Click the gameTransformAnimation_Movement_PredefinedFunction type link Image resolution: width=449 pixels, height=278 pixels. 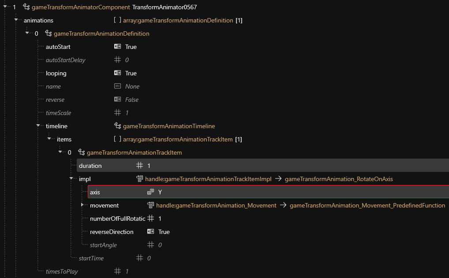pyautogui.click(x=367, y=205)
